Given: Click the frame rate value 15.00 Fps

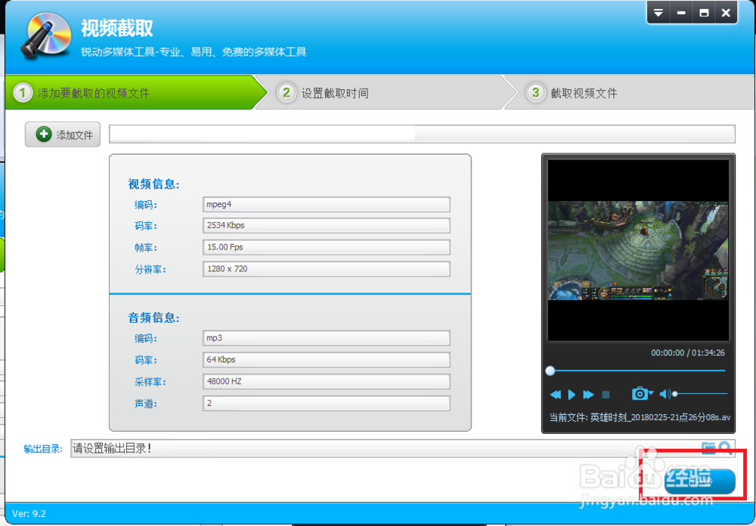Looking at the screenshot, I should click(x=327, y=247).
